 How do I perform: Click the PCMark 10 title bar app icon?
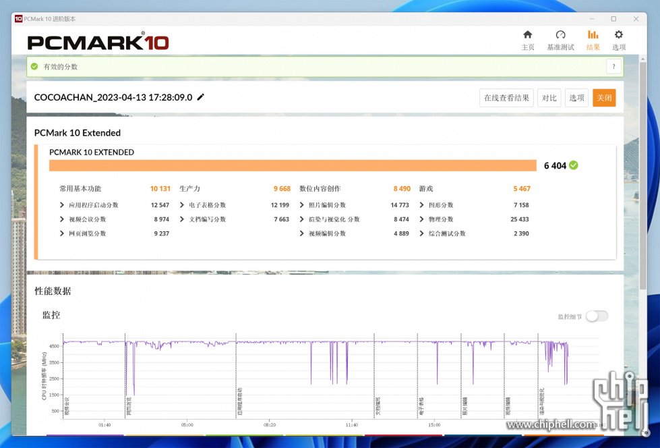(18, 19)
